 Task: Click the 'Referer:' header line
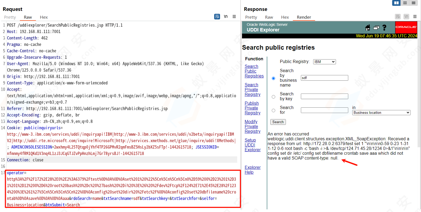click(x=87, y=109)
